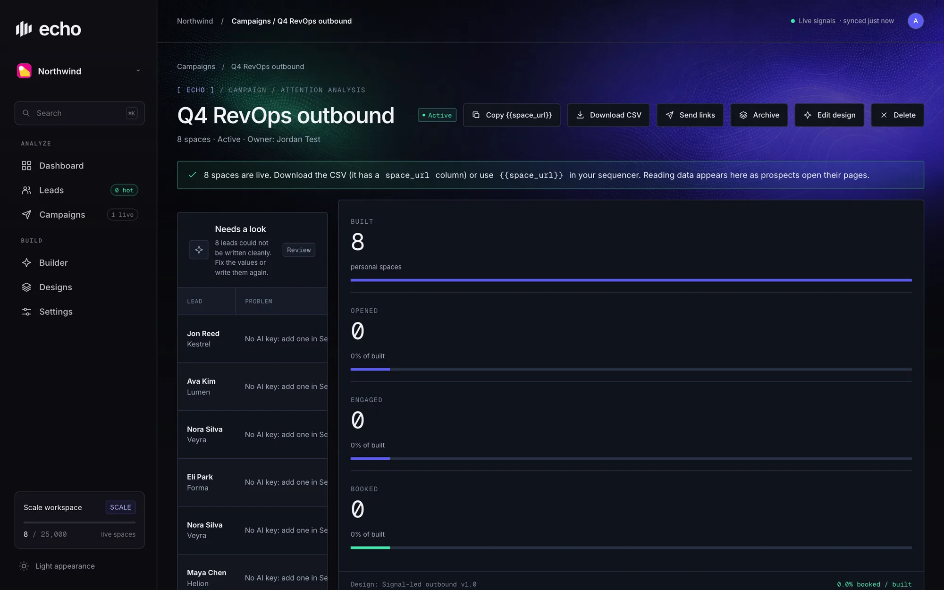The image size is (944, 590).
Task: Open Dashboard from the sidebar
Action: 79,166
